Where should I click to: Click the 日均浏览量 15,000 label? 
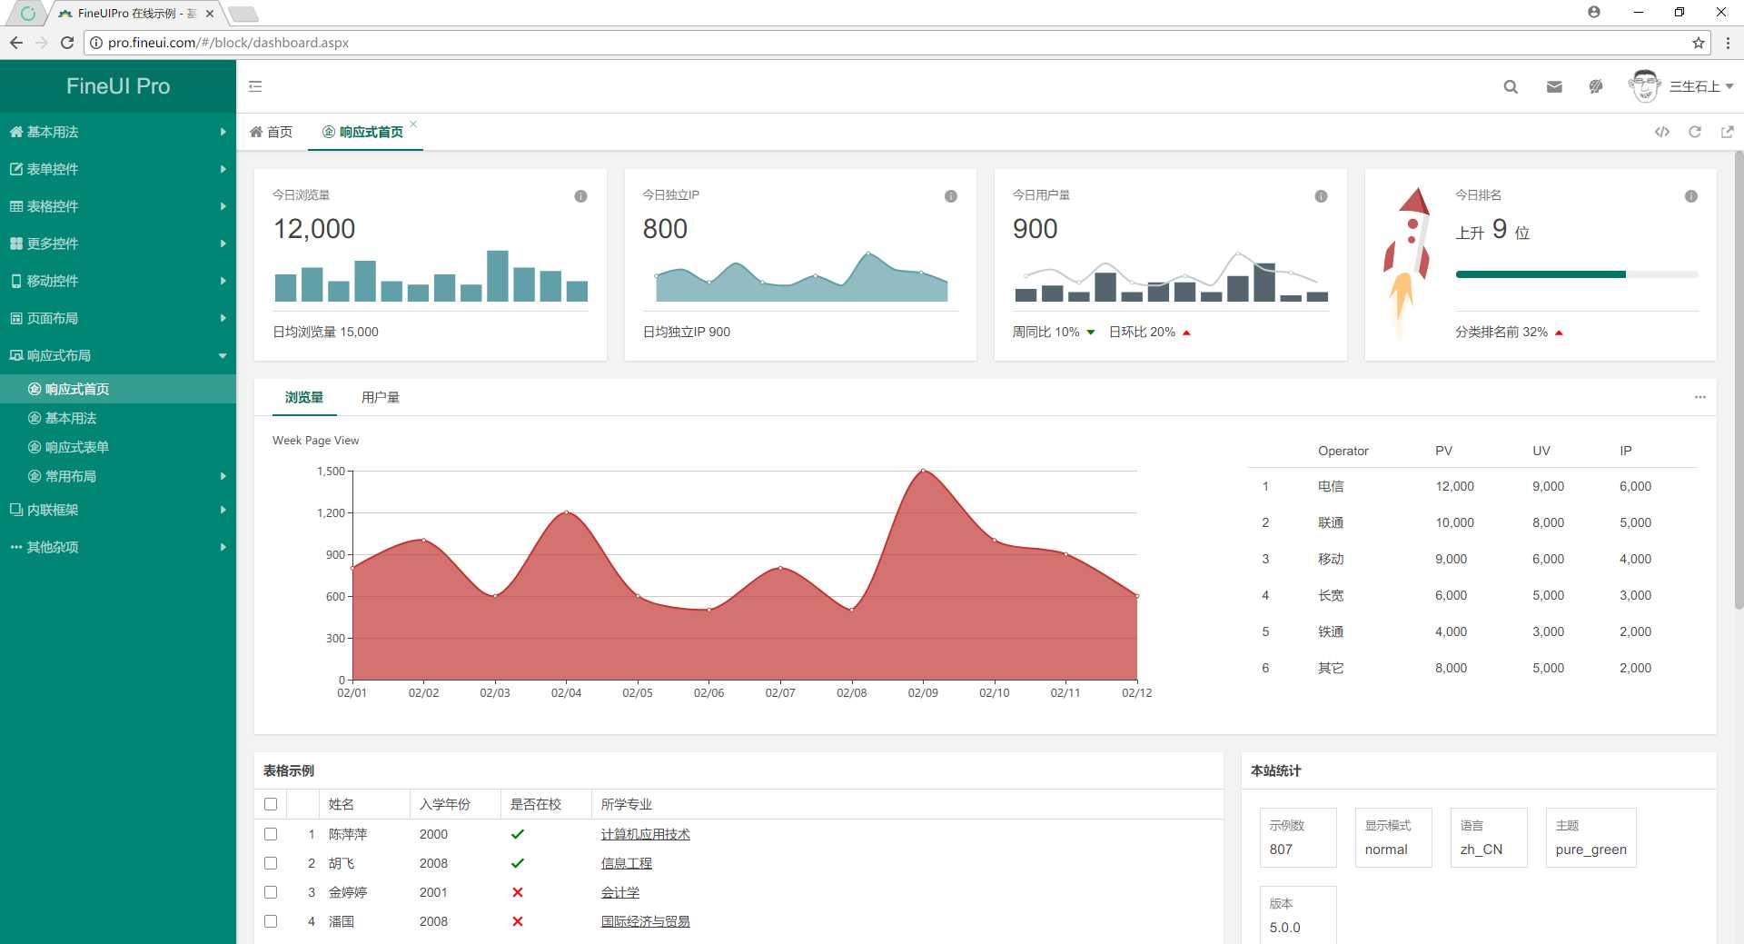point(325,332)
